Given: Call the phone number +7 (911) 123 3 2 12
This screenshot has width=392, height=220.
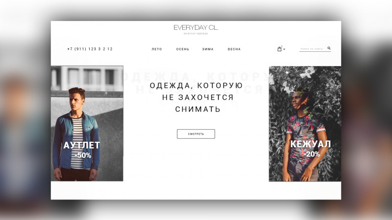Looking at the screenshot, I should pos(90,49).
